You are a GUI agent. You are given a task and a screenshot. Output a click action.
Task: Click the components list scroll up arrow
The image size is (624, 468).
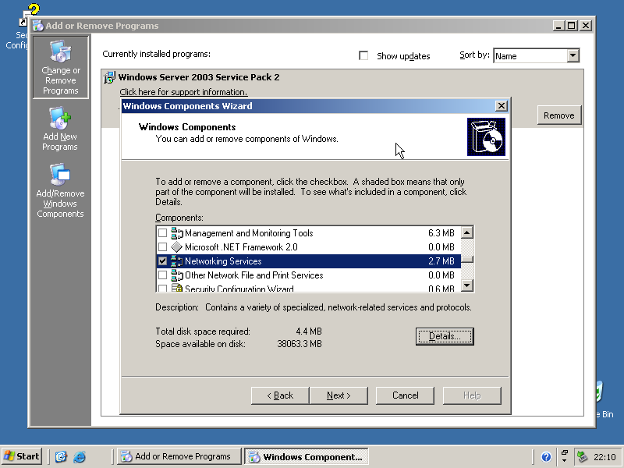[x=466, y=232]
